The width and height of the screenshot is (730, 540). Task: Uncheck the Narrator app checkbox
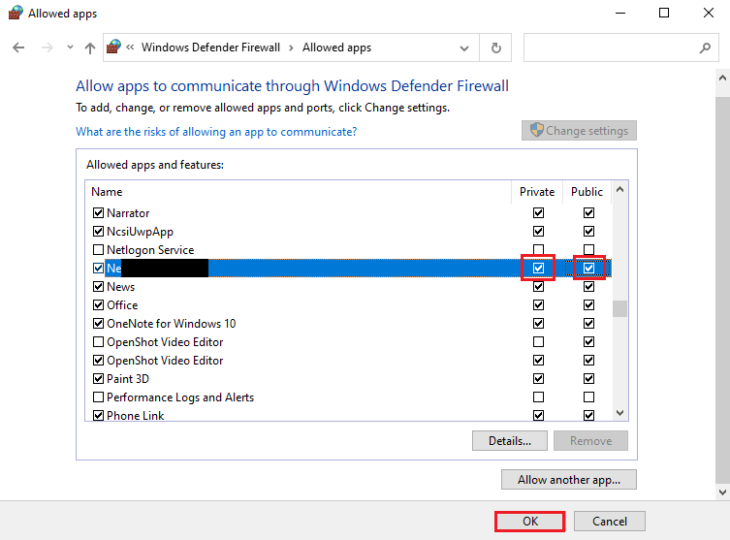point(98,212)
